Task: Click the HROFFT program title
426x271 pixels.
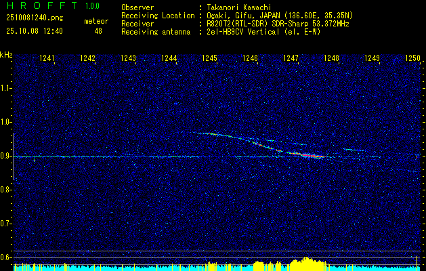Action: coord(42,5)
